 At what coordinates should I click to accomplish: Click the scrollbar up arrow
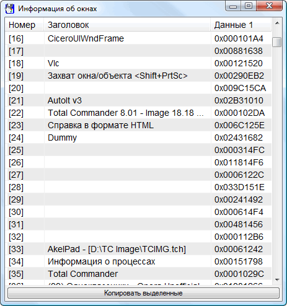click(277, 23)
